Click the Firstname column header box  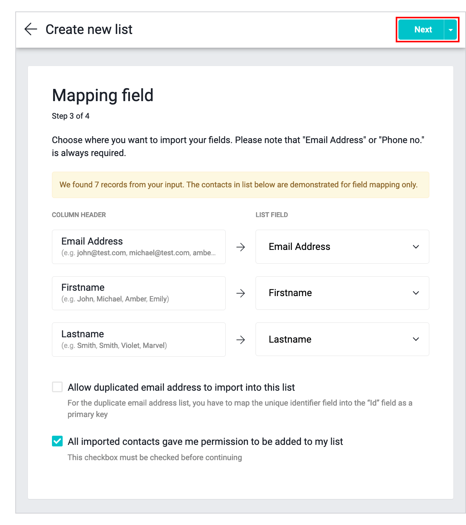click(x=139, y=293)
